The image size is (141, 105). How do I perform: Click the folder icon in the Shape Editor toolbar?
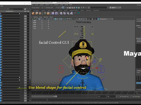pyautogui.click(x=25, y=9)
